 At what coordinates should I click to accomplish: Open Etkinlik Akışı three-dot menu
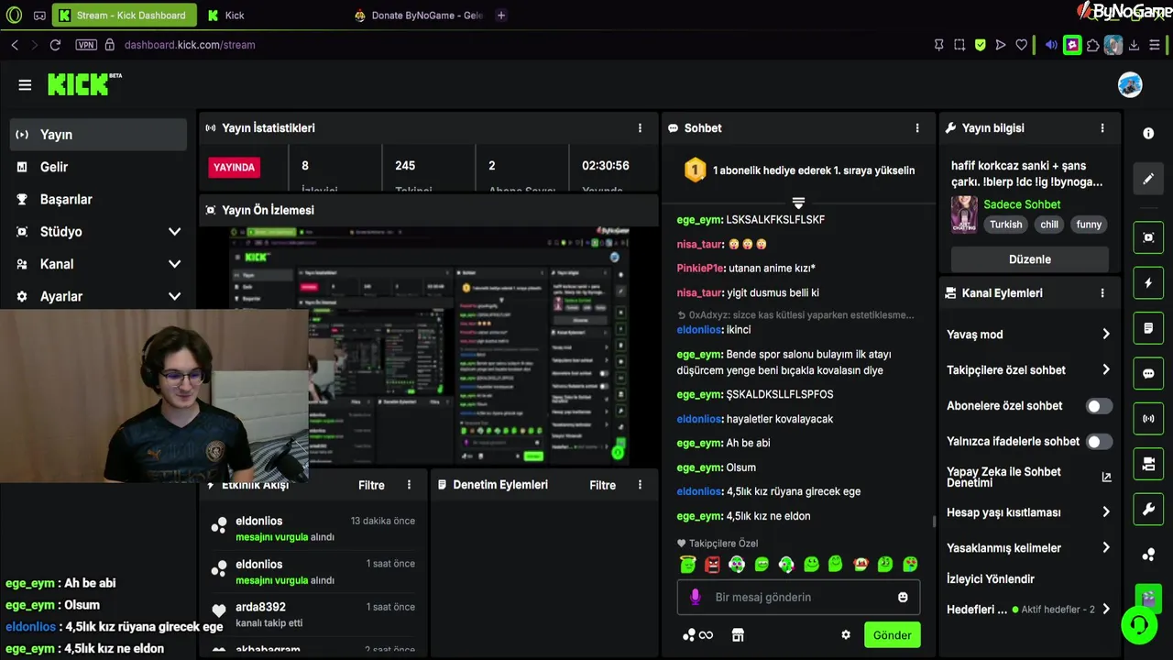click(x=410, y=485)
